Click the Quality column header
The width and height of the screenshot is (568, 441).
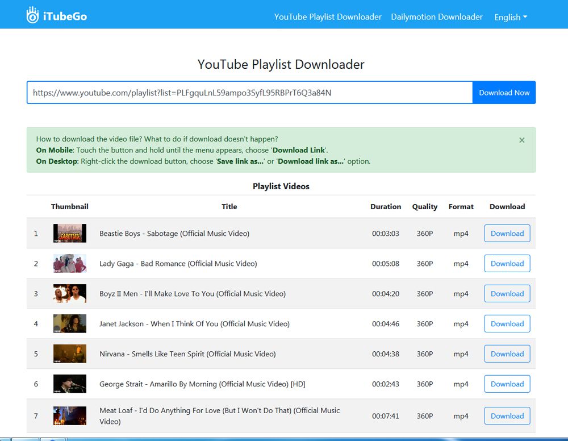(x=424, y=206)
